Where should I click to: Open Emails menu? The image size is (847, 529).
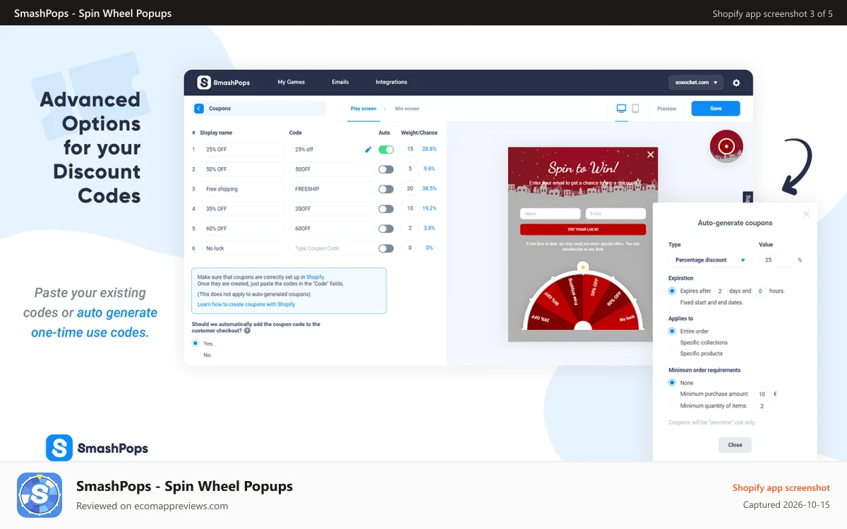tap(340, 82)
